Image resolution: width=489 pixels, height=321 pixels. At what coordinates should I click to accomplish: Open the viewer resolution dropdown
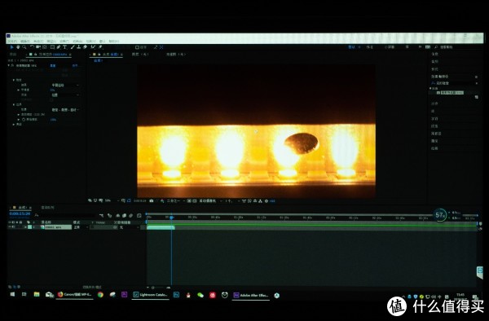click(175, 200)
